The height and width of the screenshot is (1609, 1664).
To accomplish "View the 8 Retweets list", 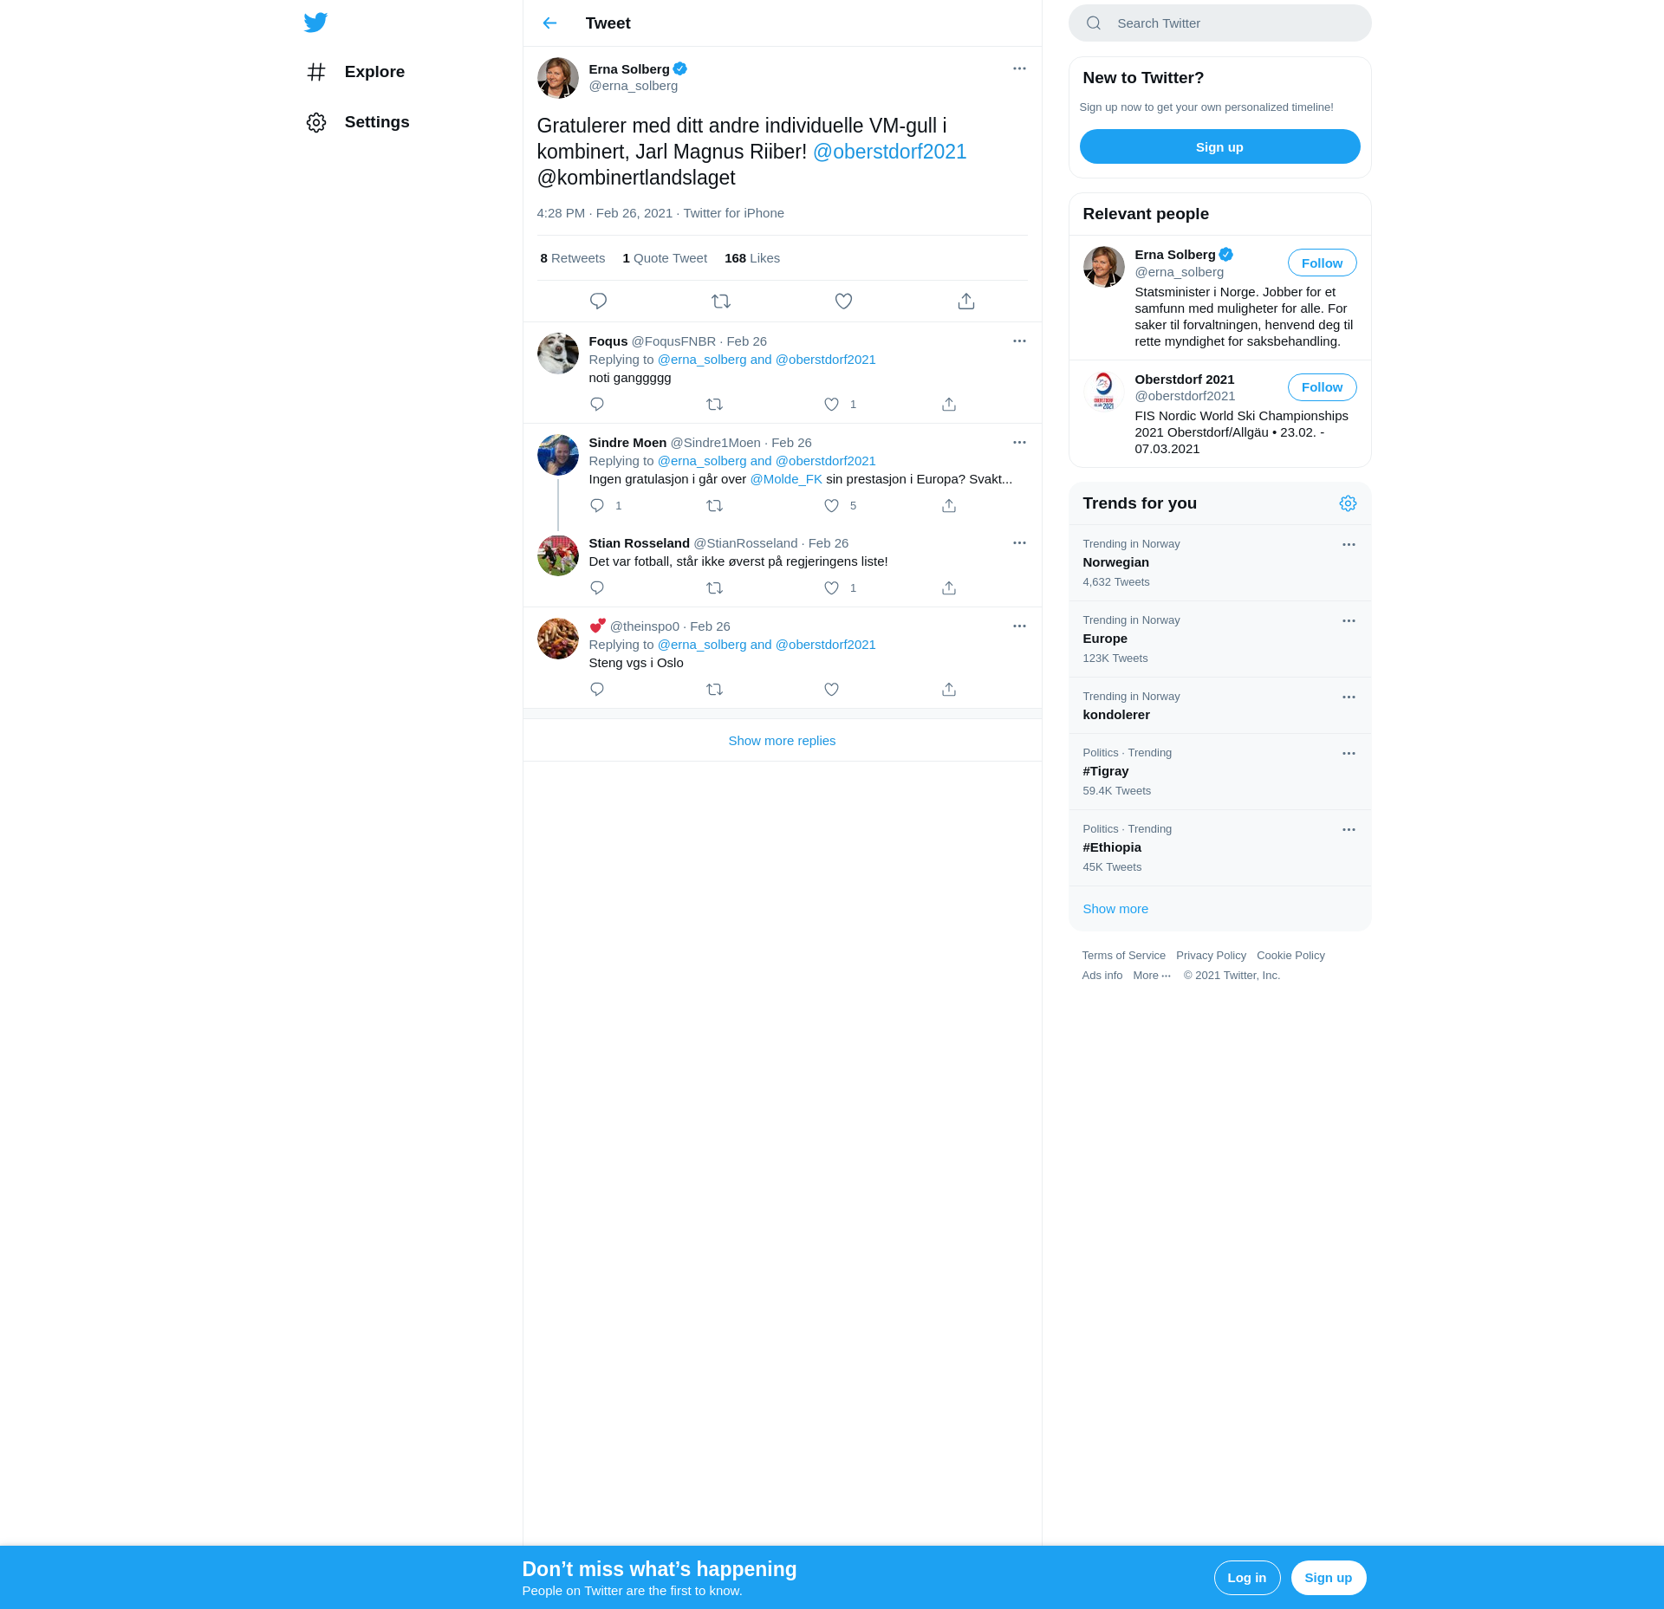I will (572, 258).
